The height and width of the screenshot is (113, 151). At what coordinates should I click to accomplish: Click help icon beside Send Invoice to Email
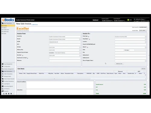pyautogui.click(x=27, y=58)
